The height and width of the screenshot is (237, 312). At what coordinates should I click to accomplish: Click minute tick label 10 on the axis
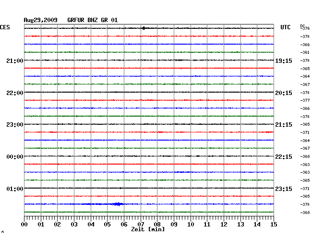tap(191, 225)
